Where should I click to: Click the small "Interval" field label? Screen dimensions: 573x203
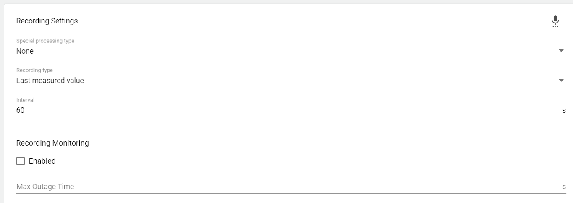pos(25,100)
